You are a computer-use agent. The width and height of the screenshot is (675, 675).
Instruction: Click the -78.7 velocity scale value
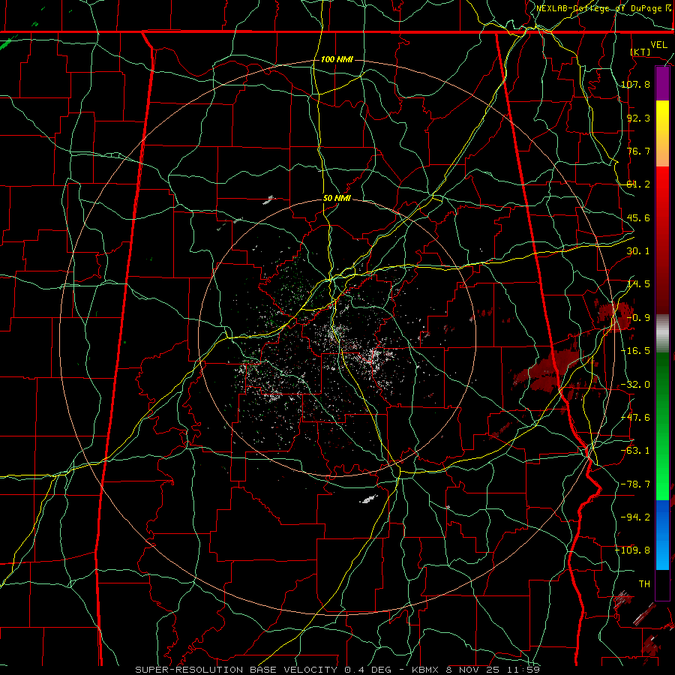635,484
